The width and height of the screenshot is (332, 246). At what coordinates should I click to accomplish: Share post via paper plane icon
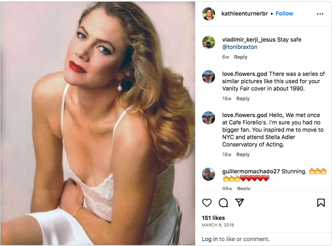click(x=240, y=203)
